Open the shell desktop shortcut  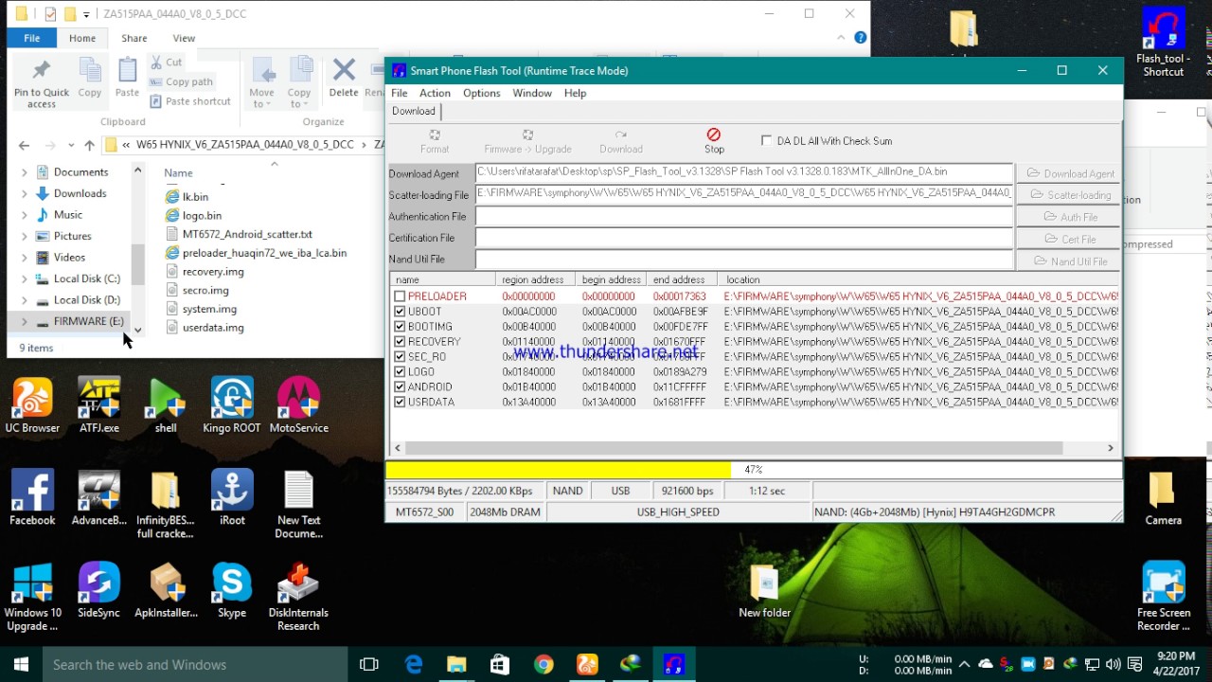(166, 405)
